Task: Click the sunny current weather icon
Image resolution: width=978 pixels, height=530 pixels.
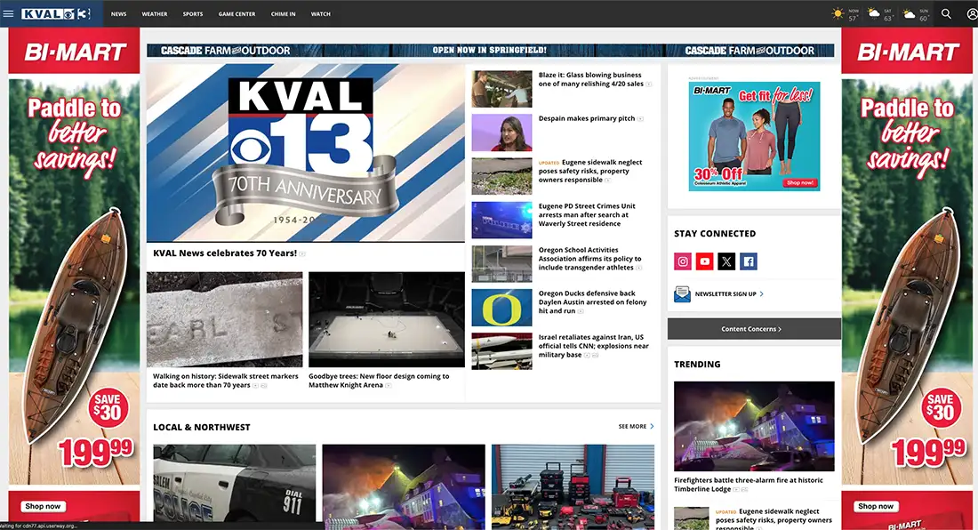Action: click(x=838, y=13)
